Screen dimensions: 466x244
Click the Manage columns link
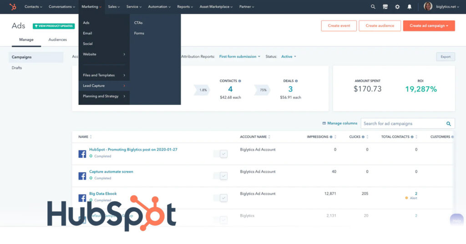pos(339,123)
